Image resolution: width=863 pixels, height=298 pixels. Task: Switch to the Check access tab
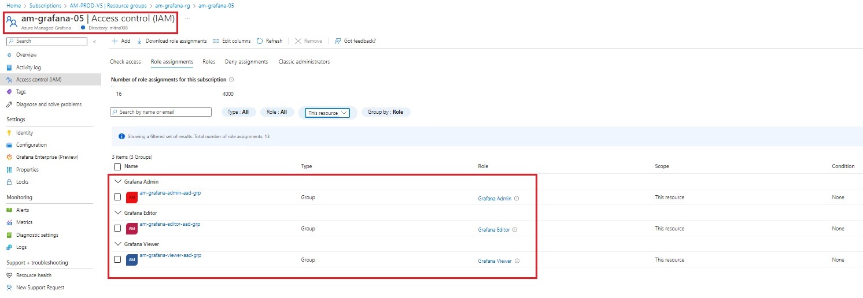[126, 62]
